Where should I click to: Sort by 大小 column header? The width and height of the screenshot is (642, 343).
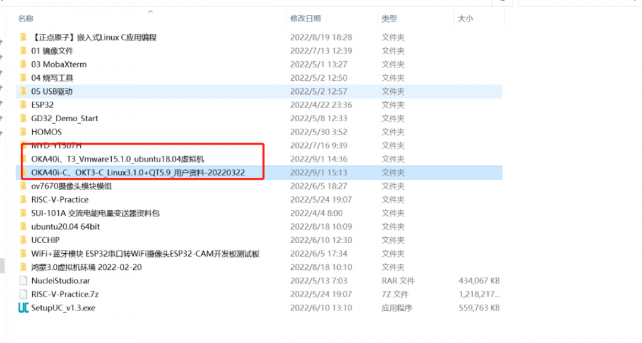pyautogui.click(x=465, y=18)
